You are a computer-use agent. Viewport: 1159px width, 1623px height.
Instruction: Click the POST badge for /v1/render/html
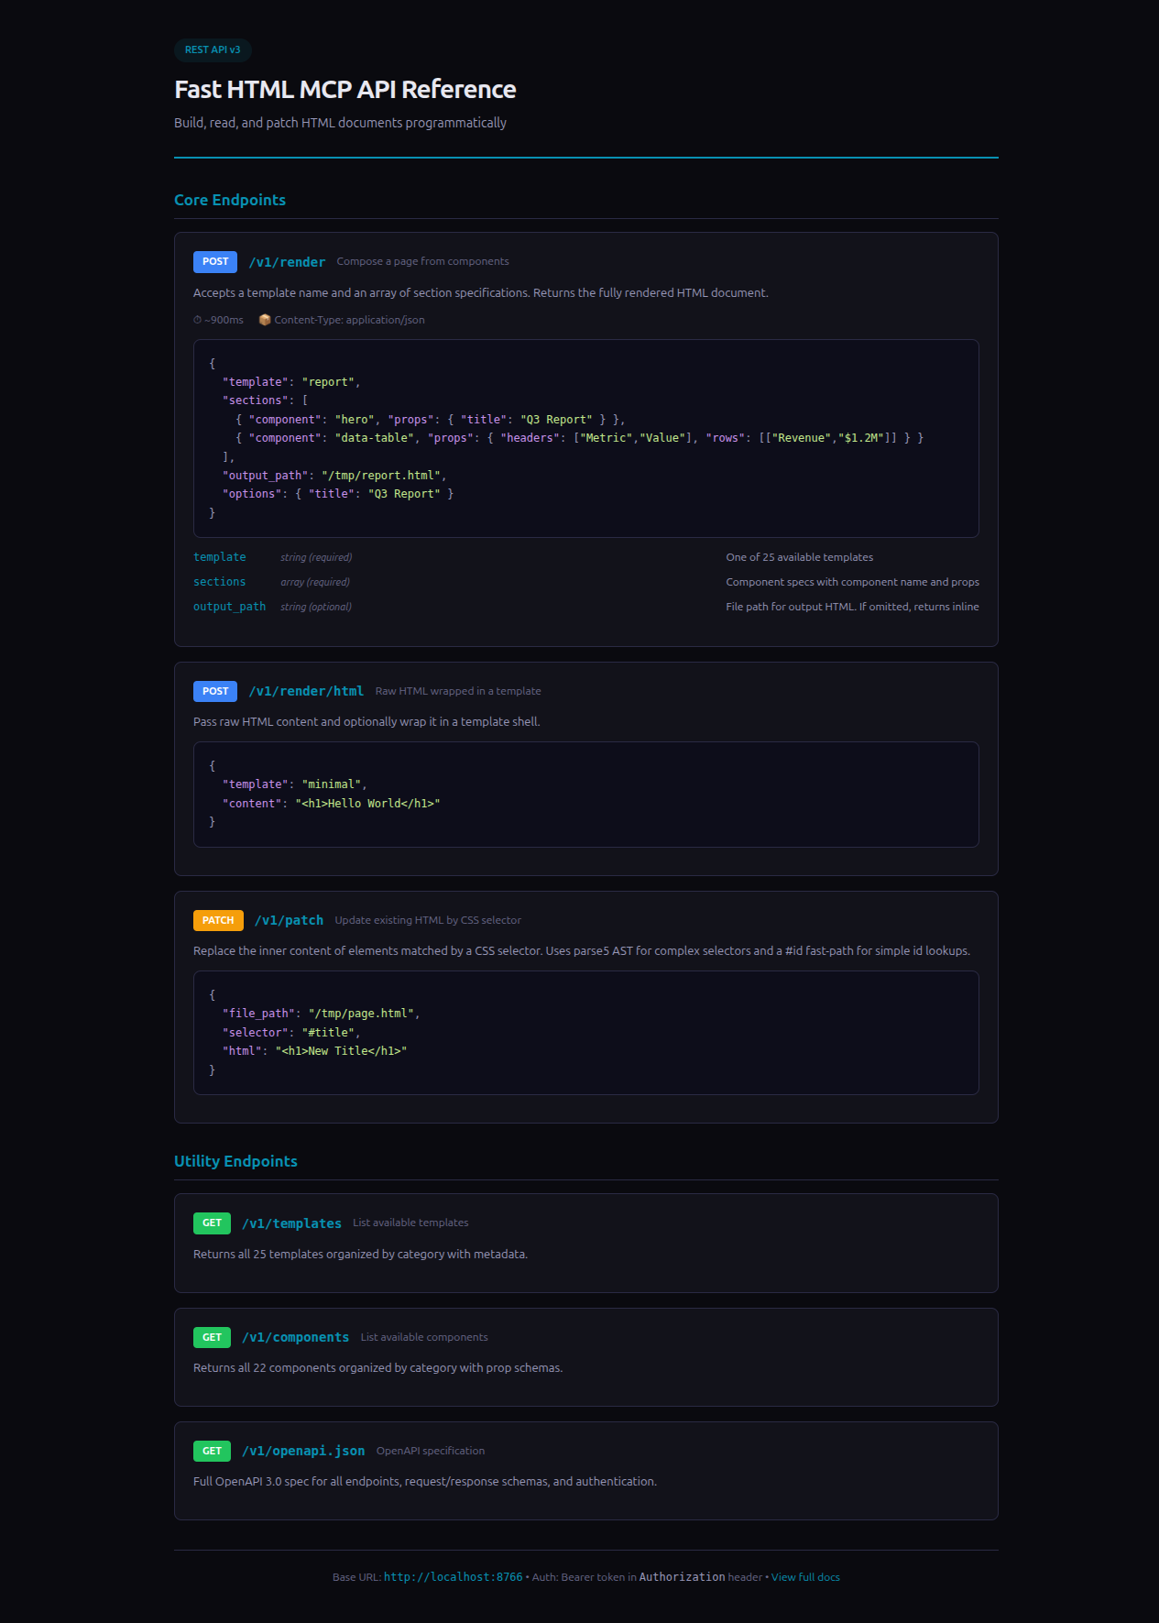tap(215, 691)
